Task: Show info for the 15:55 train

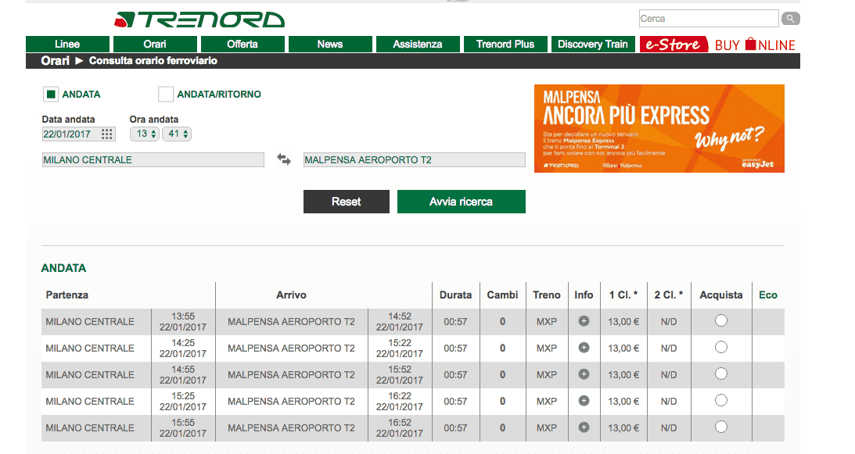Action: (x=584, y=427)
